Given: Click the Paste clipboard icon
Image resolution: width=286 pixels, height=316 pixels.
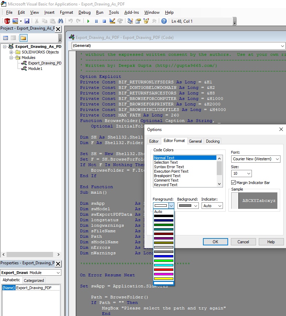Looking at the screenshot, I should point(53,21).
